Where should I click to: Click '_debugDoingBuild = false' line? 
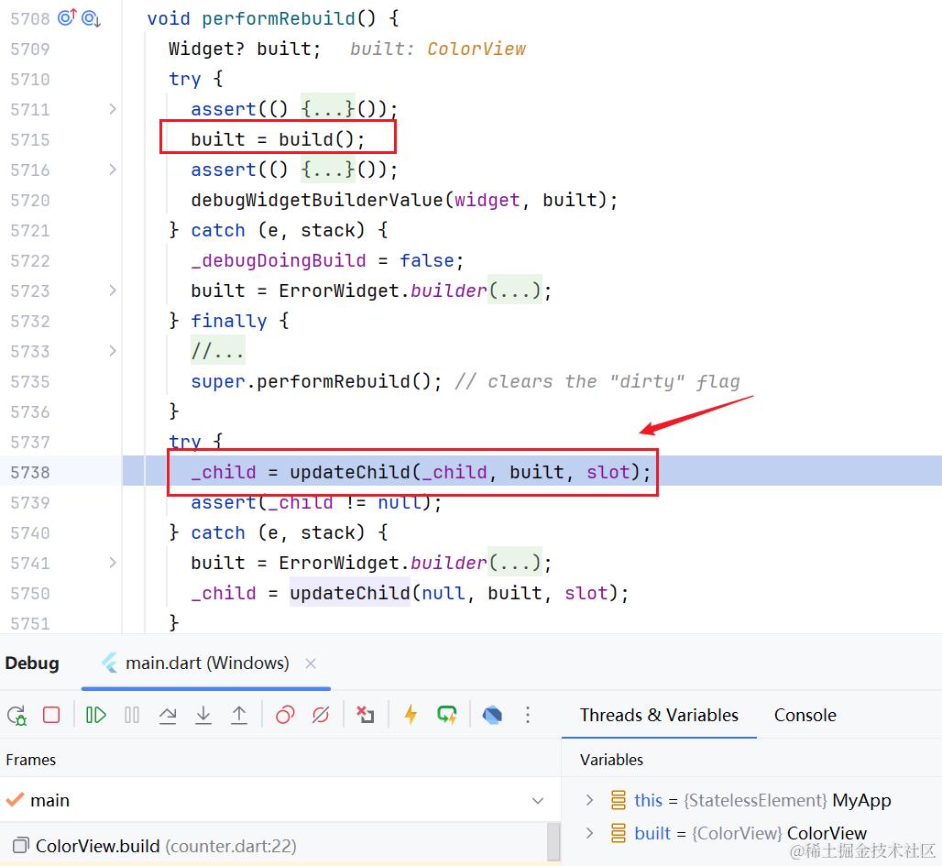click(x=327, y=261)
